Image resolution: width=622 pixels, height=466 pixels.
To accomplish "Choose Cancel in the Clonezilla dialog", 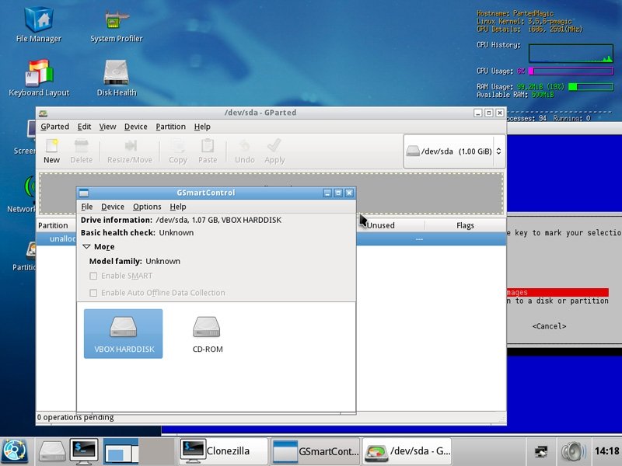I will tap(549, 326).
